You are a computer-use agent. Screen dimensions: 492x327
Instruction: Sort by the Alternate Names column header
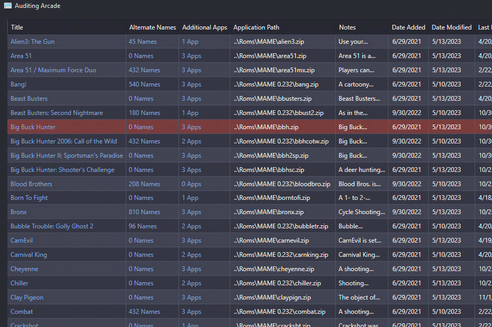[x=153, y=27]
